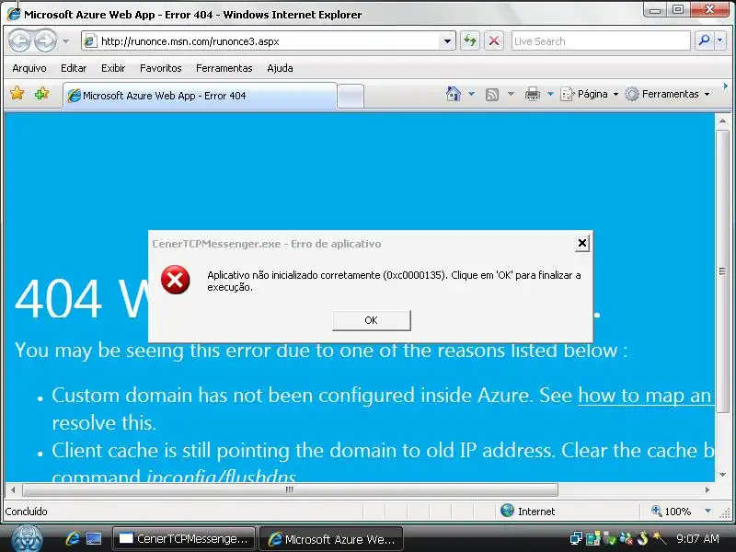This screenshot has height=552, width=736.
Task: Open the search provider options dropdown
Action: pyautogui.click(x=720, y=40)
